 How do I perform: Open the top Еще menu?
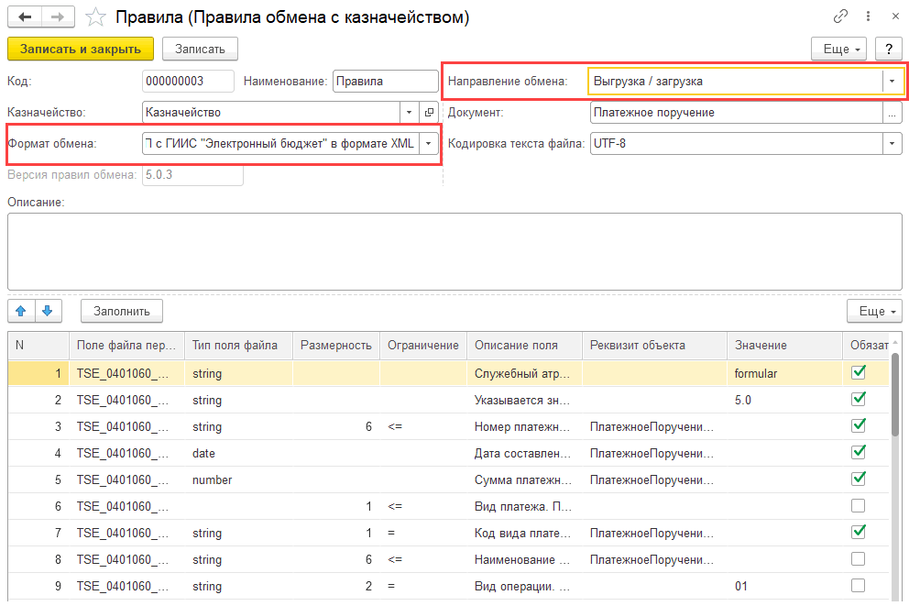(x=839, y=49)
